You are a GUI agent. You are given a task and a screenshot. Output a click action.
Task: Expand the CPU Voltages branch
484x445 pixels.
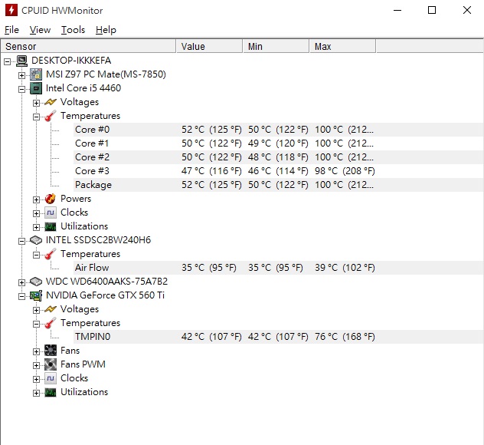click(36, 103)
